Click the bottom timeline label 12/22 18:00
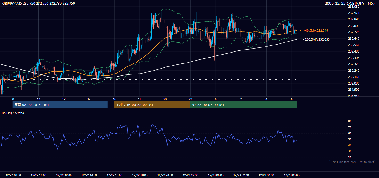Viewport: 379px width, 178px height. pyautogui.click(x=140, y=175)
